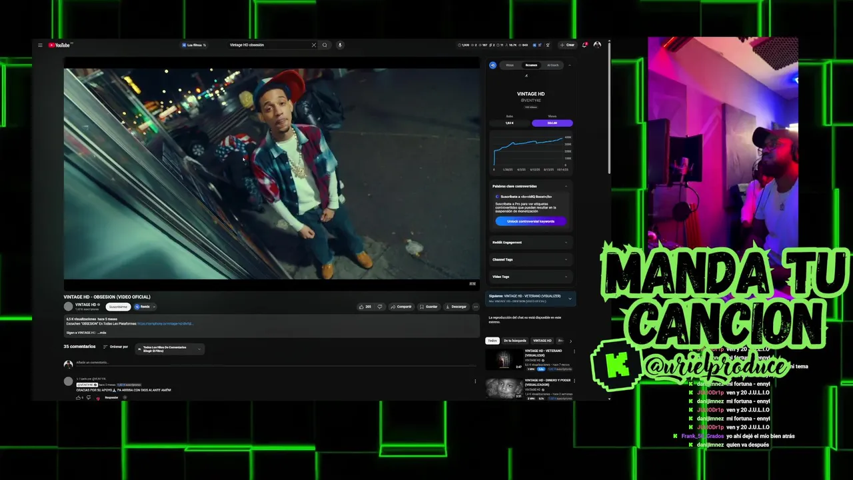The width and height of the screenshot is (853, 480).
Task: Select the VINTAGE HD chip filter
Action: pyautogui.click(x=542, y=341)
